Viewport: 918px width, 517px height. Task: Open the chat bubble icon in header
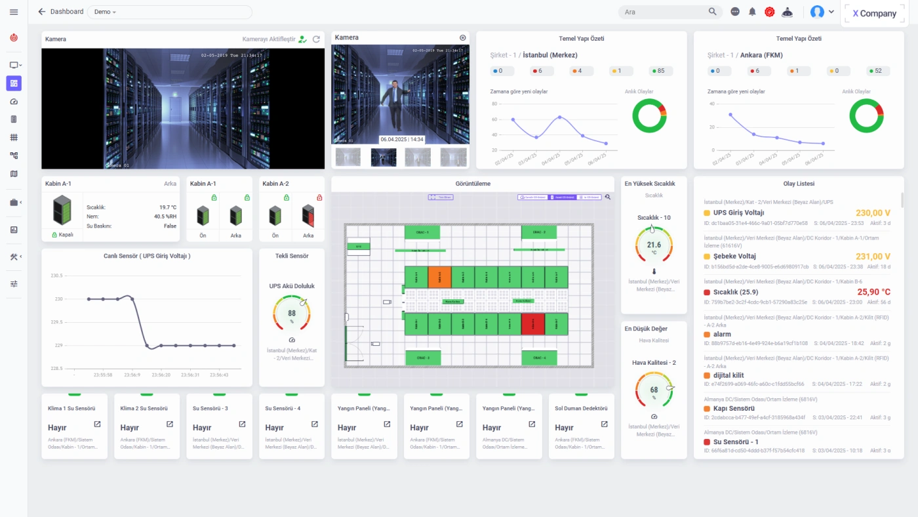[x=735, y=12]
